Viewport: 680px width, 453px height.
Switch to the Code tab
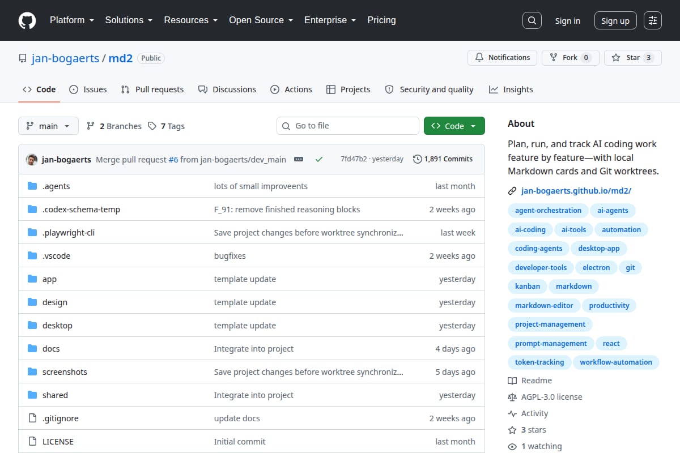pyautogui.click(x=39, y=89)
